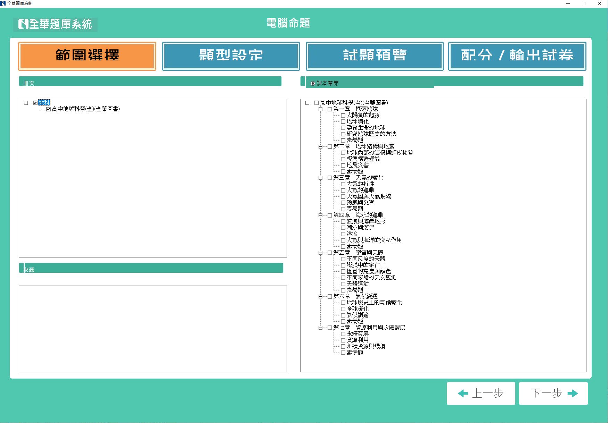The width and height of the screenshot is (608, 423).
Task: Tick the 板塊構造理論 checkbox
Action: coord(343,159)
